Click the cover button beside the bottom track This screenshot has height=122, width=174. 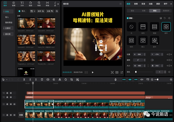(21, 115)
